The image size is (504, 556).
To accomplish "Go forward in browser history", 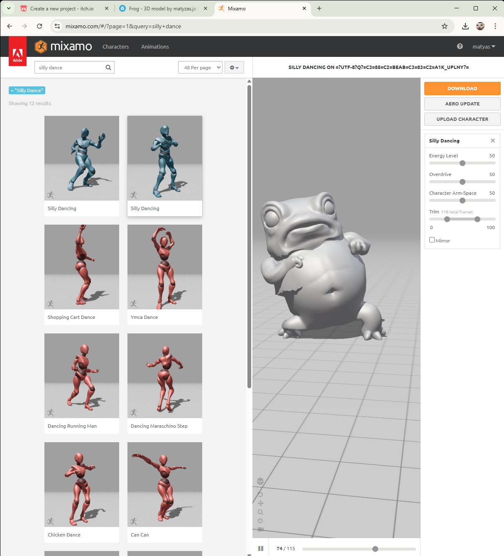I will tap(24, 26).
